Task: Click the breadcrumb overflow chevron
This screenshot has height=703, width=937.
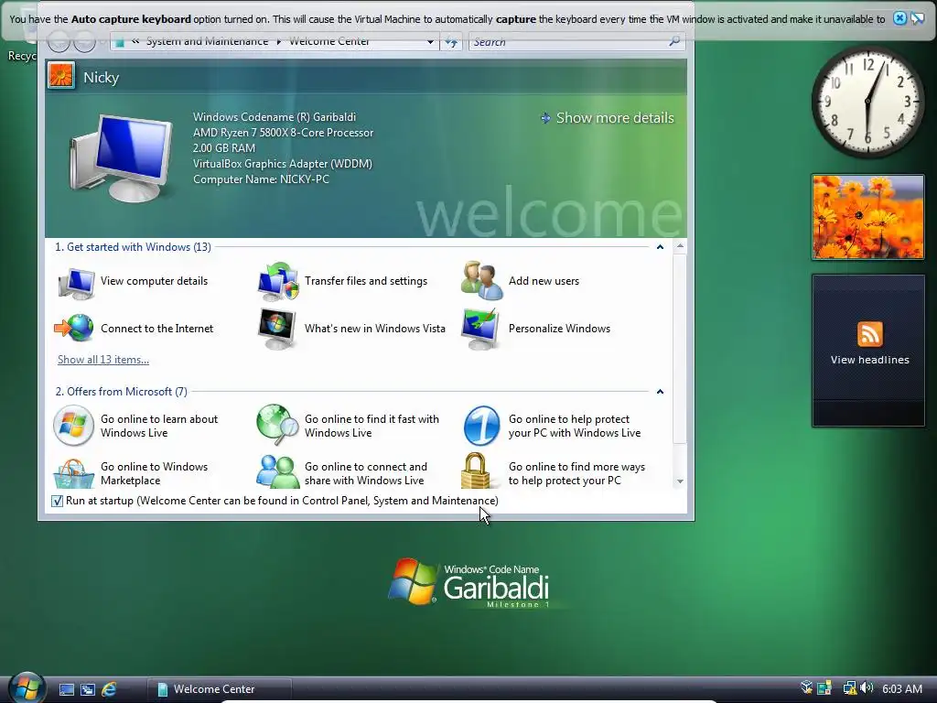Action: 135,41
